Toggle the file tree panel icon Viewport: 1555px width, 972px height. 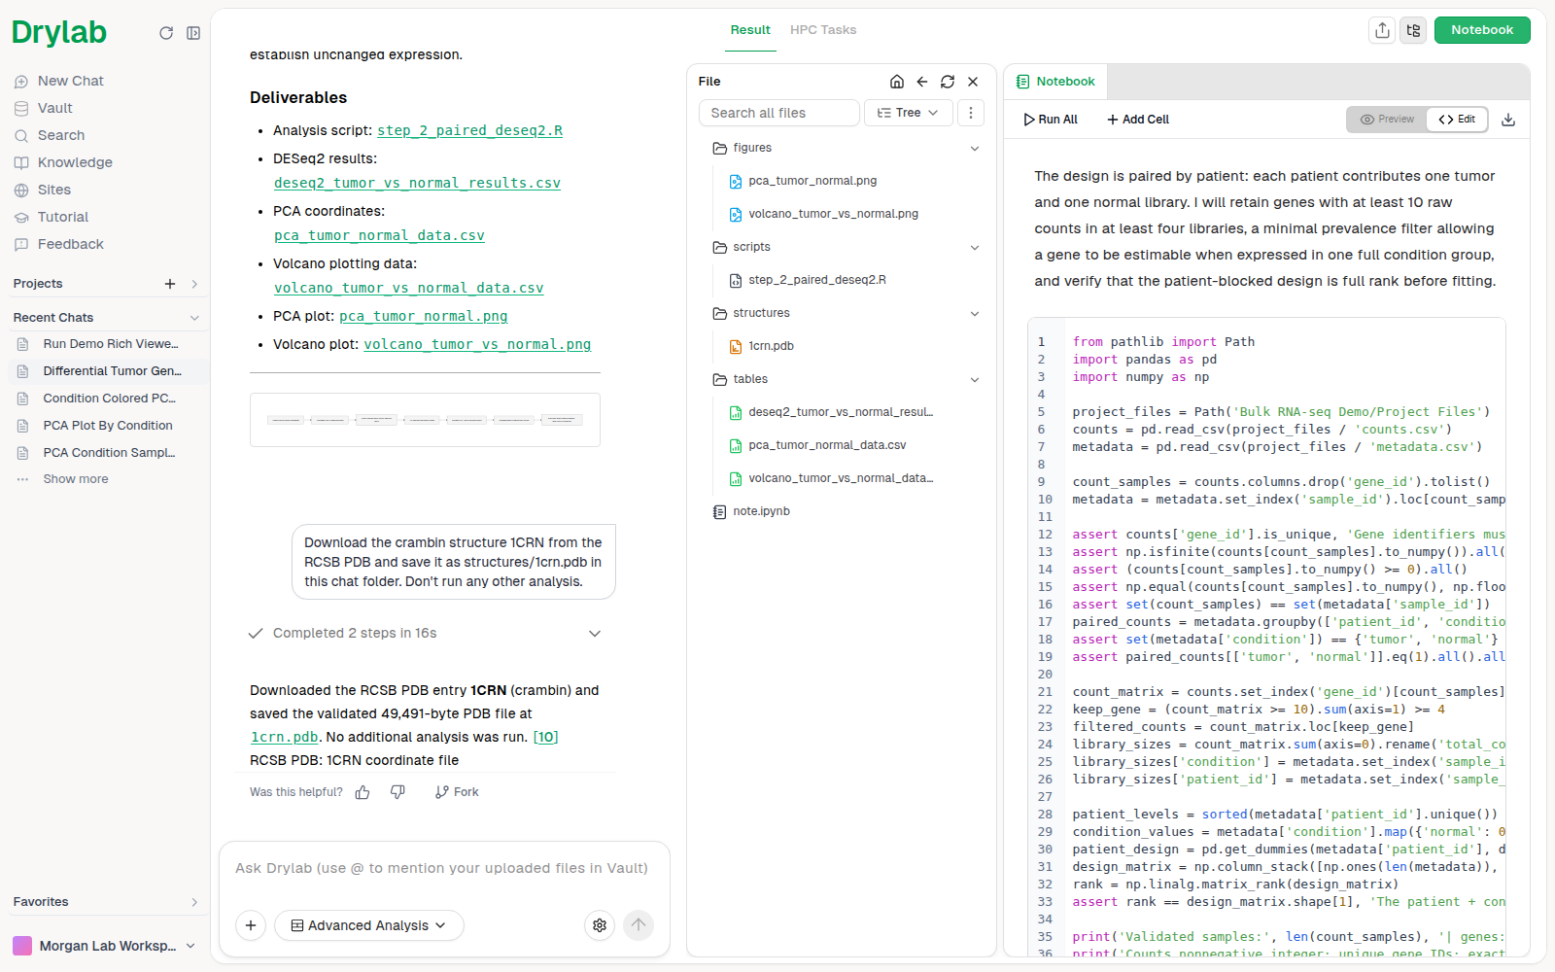[1413, 30]
